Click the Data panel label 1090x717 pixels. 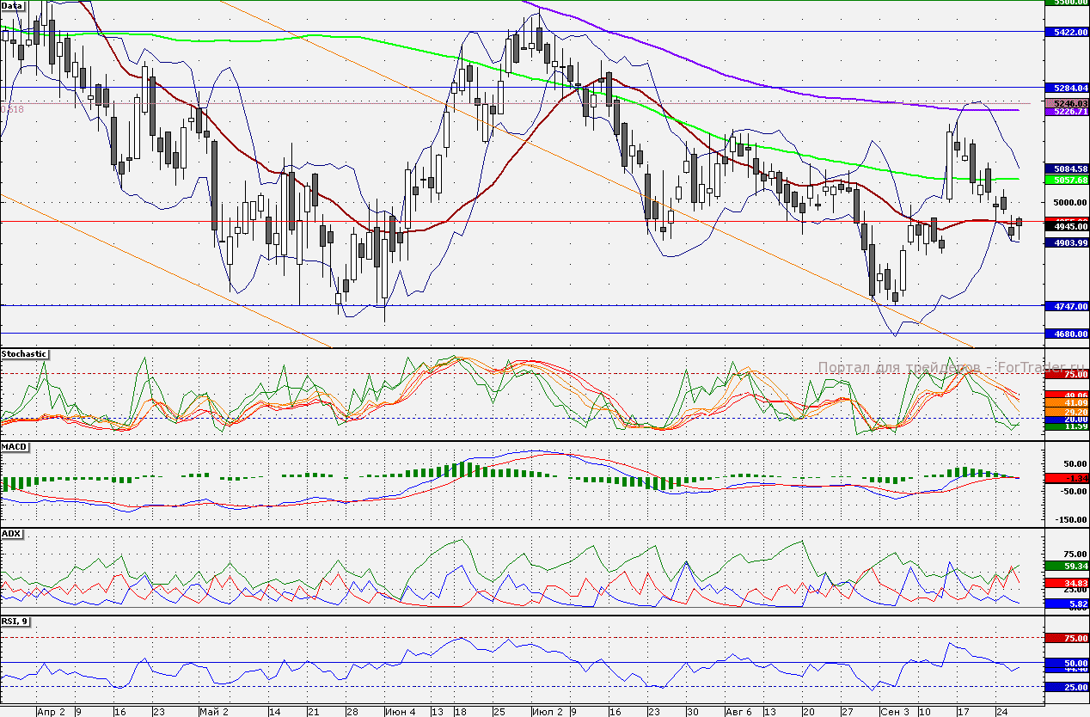[13, 5]
